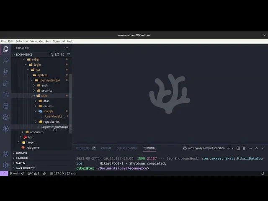Open the lightning bolt activity icon

pos(5,129)
